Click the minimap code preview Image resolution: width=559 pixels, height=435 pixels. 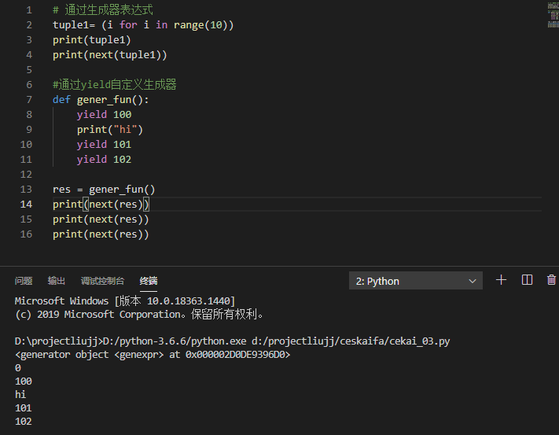tap(551, 16)
